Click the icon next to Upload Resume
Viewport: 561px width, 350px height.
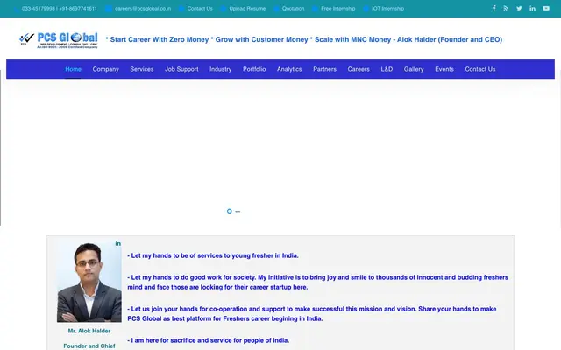click(x=224, y=9)
